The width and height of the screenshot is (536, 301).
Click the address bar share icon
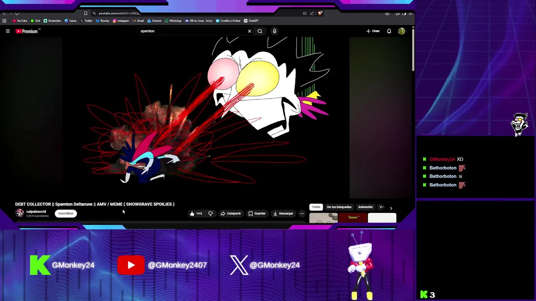coord(312,13)
